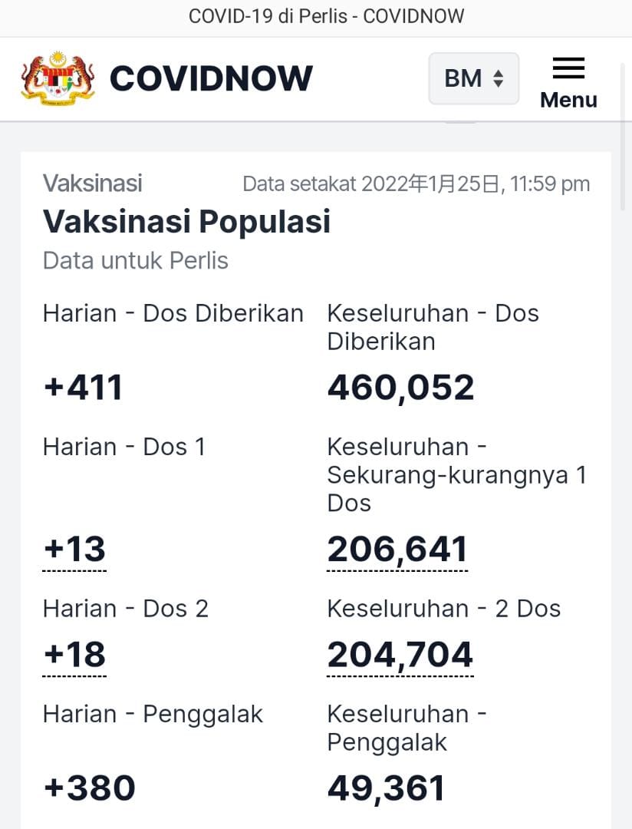
Task: Click the Vaksinasi Populasi heading
Action: pos(186,221)
